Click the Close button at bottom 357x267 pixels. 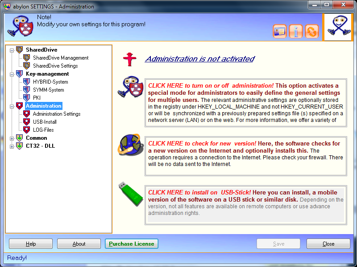[328, 243]
